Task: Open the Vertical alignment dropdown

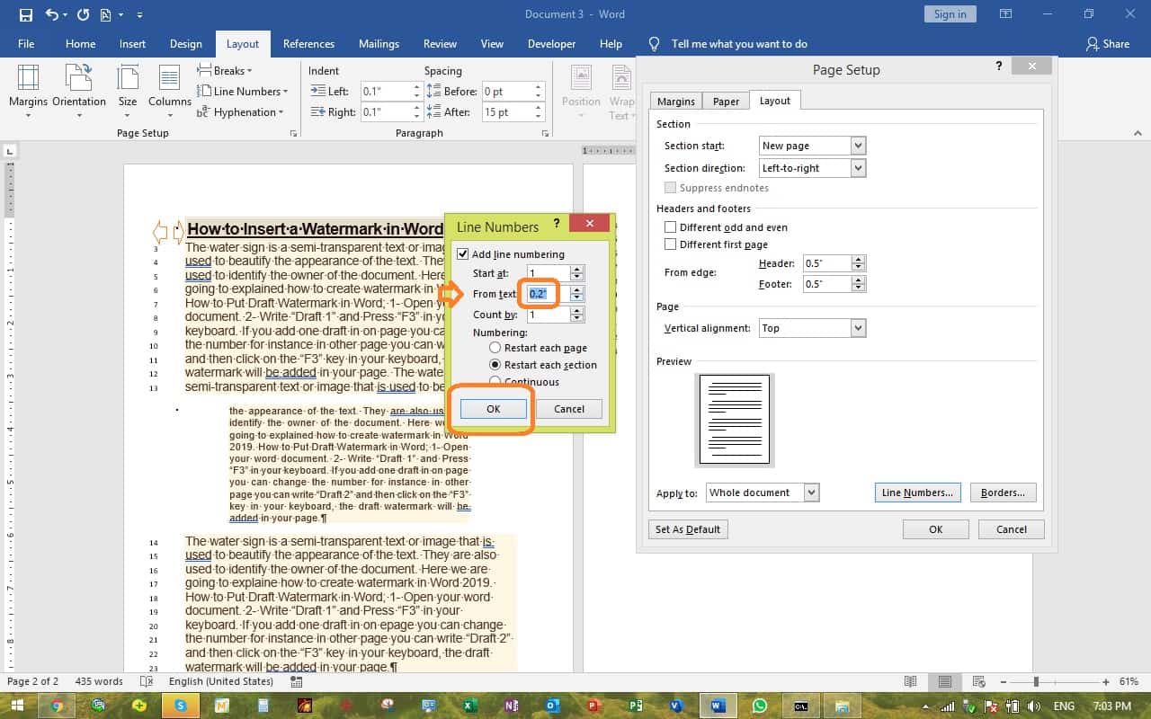Action: [x=857, y=327]
